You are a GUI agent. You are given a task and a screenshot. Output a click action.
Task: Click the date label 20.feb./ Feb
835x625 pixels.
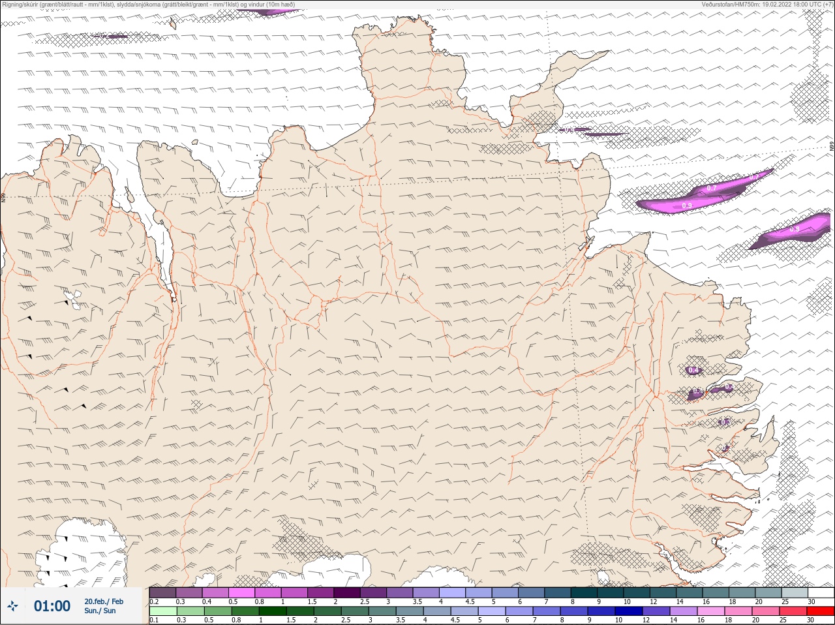[x=104, y=602]
